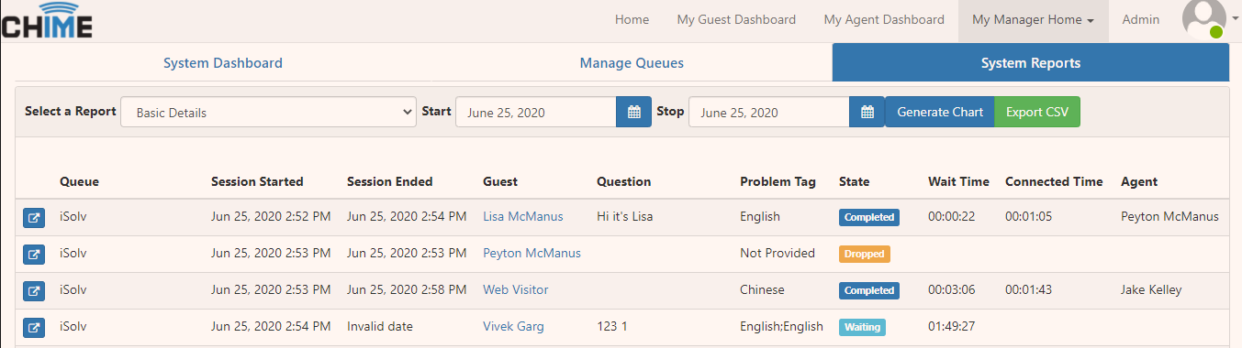1242x348 pixels.
Task: Click the Start date input field
Action: (536, 112)
